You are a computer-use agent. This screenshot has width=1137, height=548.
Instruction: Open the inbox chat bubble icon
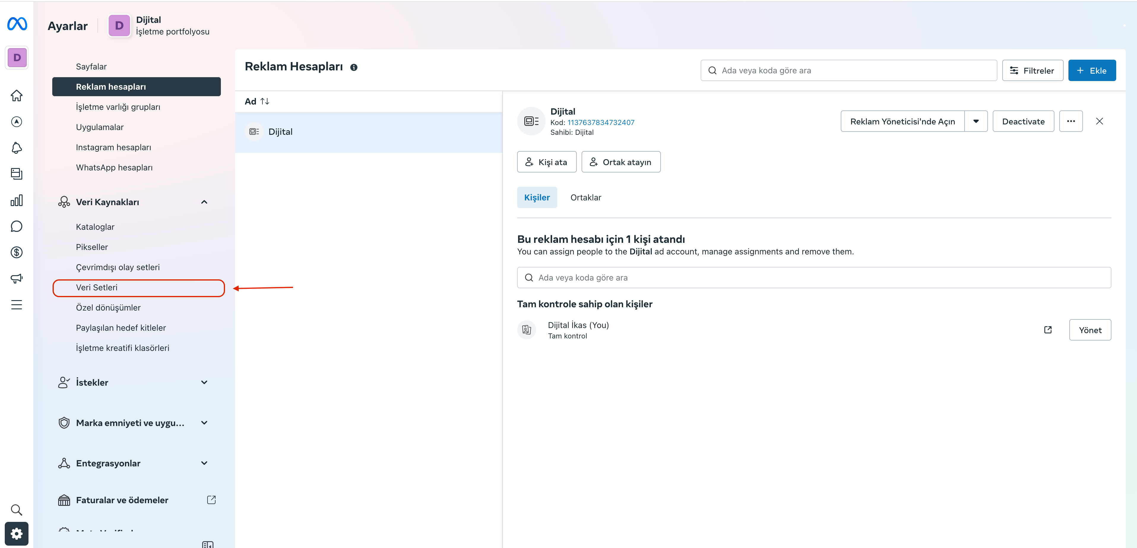click(17, 226)
